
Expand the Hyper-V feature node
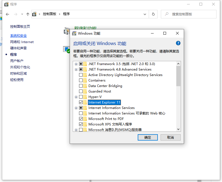click(x=76, y=97)
